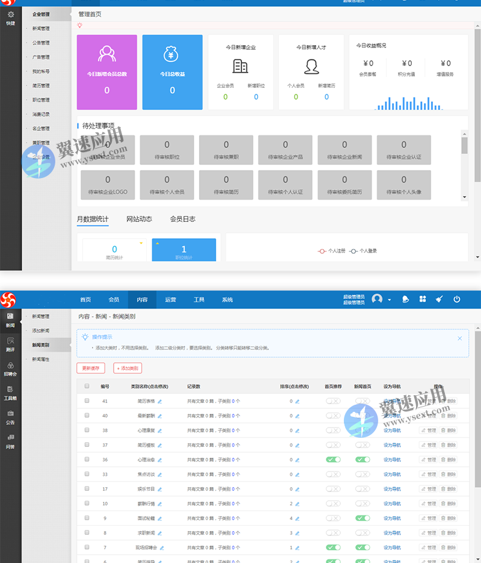Viewport: 481px width, 563px height.
Task: Expand the admin avatar dropdown arrow
Action: point(390,300)
